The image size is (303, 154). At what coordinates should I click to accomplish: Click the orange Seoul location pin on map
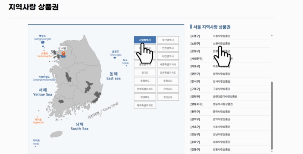[x=63, y=54]
